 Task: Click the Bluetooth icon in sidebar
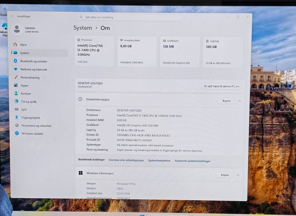click(x=15, y=61)
